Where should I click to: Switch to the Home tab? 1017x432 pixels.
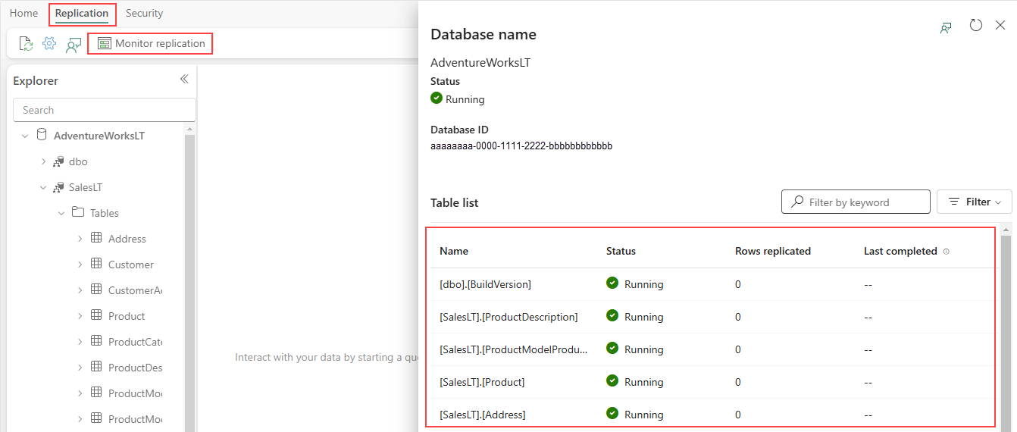coord(23,13)
